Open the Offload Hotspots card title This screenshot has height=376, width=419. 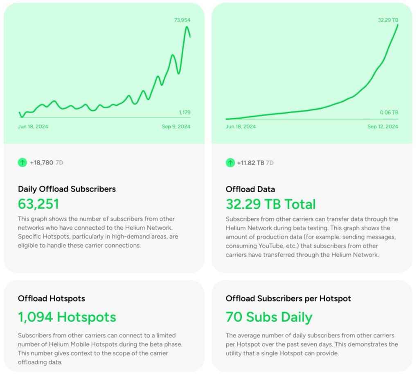(52, 299)
